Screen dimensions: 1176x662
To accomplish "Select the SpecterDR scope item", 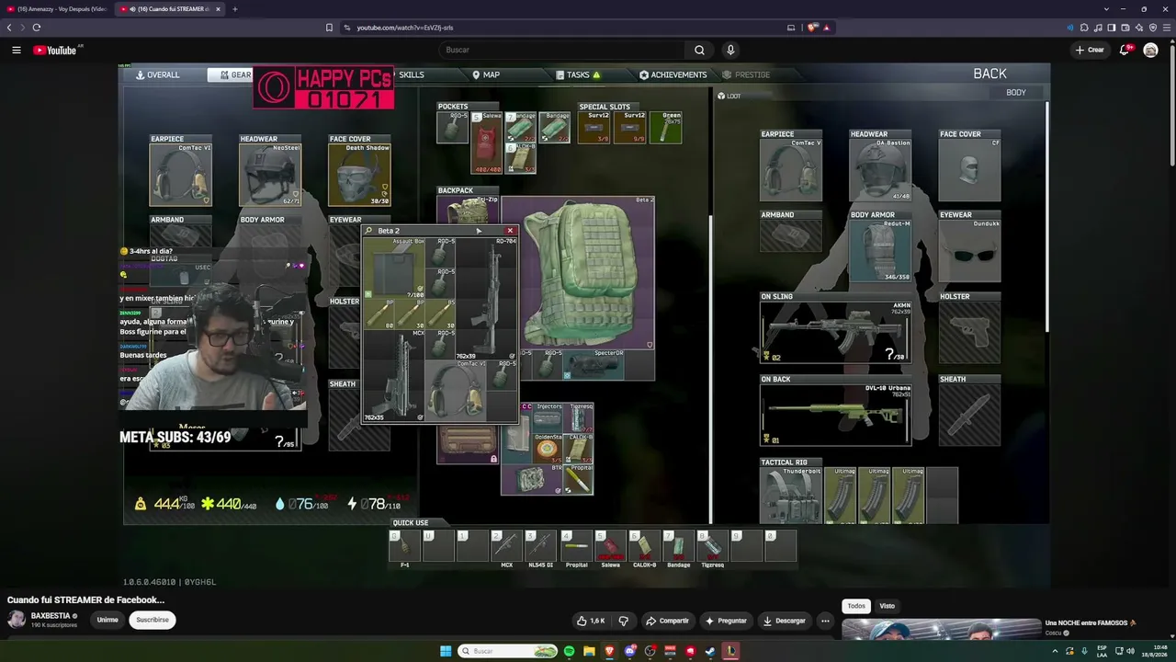I will coord(593,365).
